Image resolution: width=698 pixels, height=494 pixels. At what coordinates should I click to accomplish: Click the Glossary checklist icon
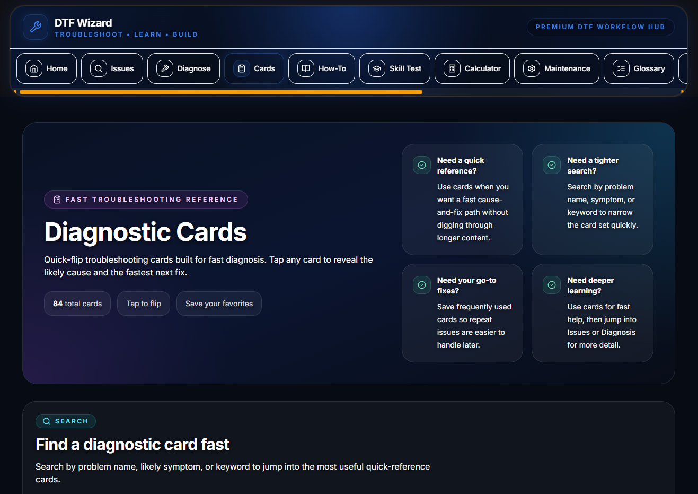click(x=621, y=68)
